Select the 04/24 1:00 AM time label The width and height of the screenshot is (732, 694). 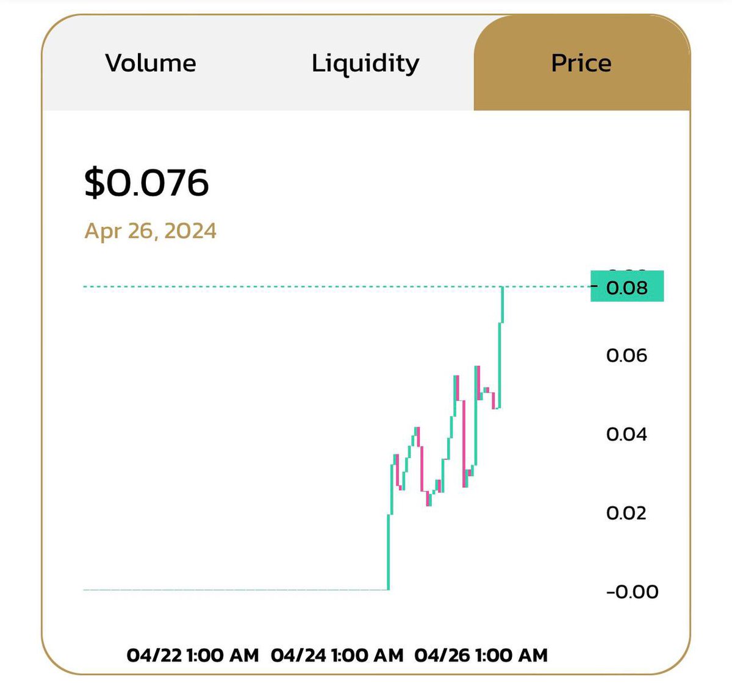(x=337, y=656)
